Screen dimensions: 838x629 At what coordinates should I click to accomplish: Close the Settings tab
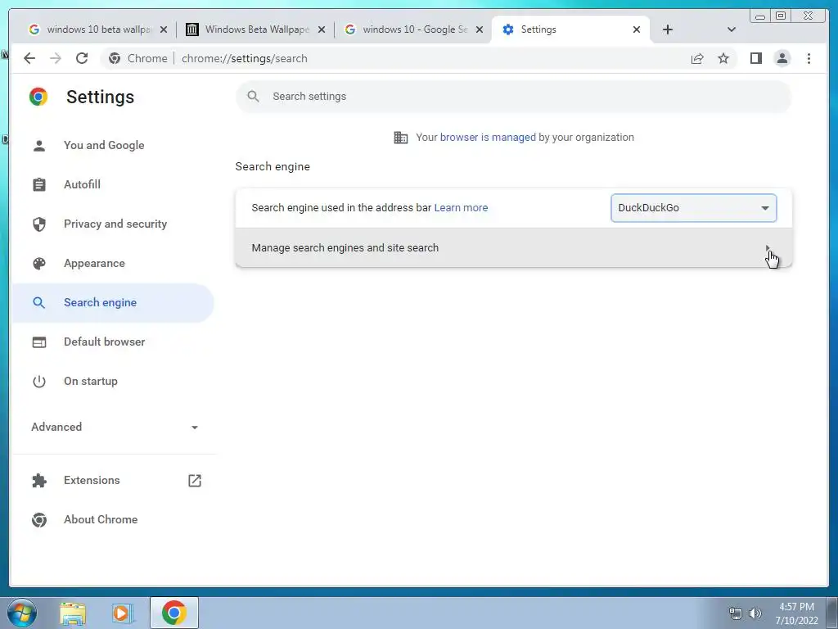(637, 29)
